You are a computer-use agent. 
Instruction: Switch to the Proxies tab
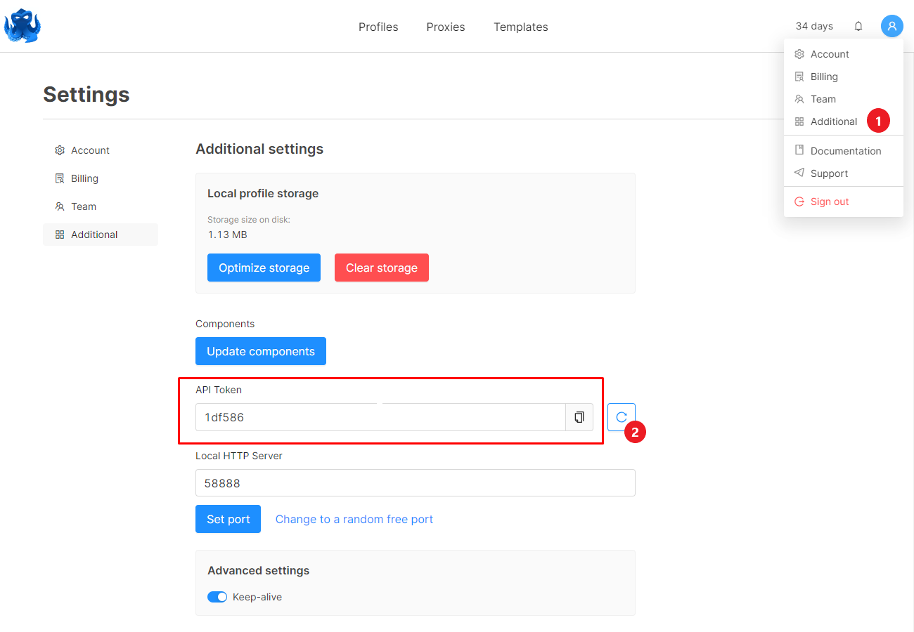tap(445, 27)
